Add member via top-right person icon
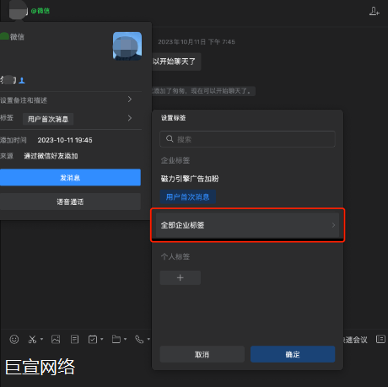The height and width of the screenshot is (387, 388). (x=375, y=11)
